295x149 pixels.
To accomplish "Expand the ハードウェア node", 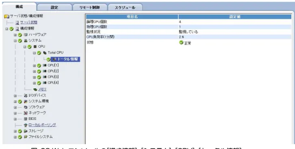I will [15, 35].
